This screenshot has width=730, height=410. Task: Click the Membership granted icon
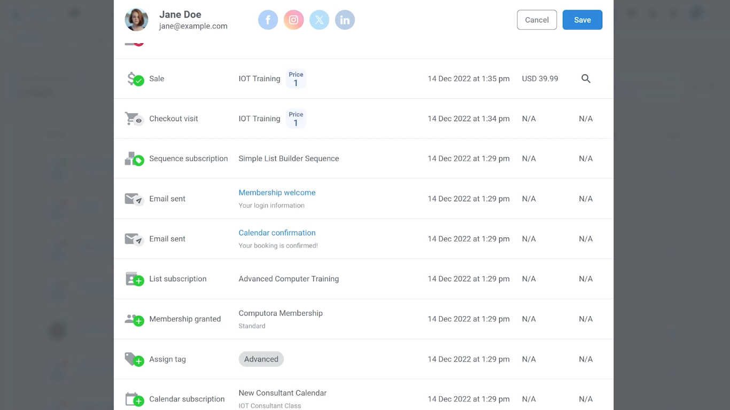pyautogui.click(x=134, y=319)
